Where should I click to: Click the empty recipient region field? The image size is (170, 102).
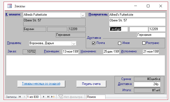click(x=139, y=29)
